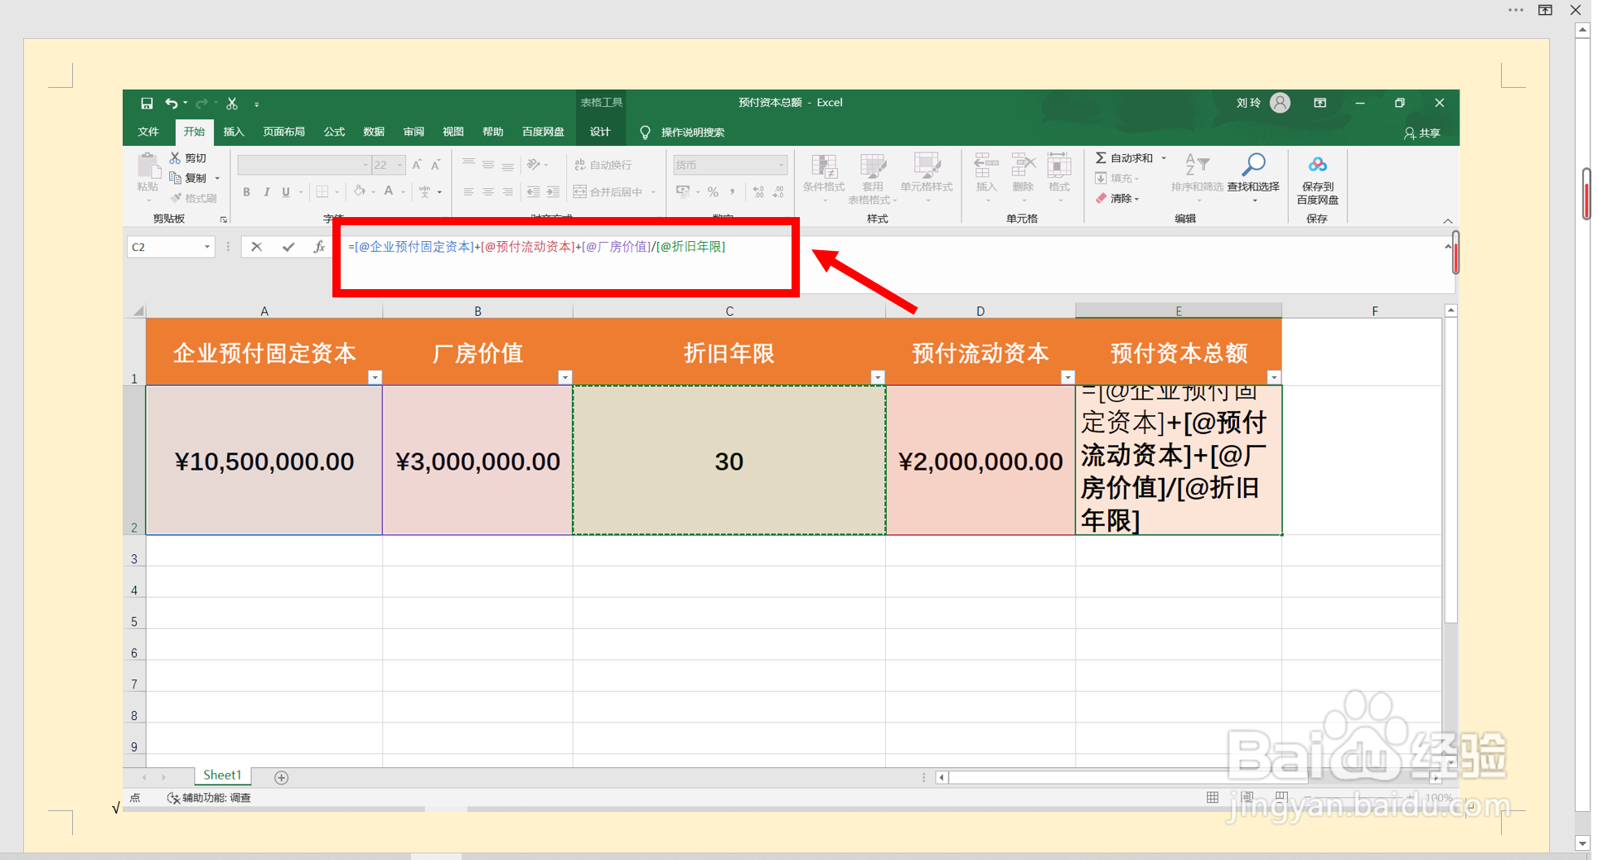Switch to the Insert (插入) tab
1598x860 pixels.
[x=234, y=132]
